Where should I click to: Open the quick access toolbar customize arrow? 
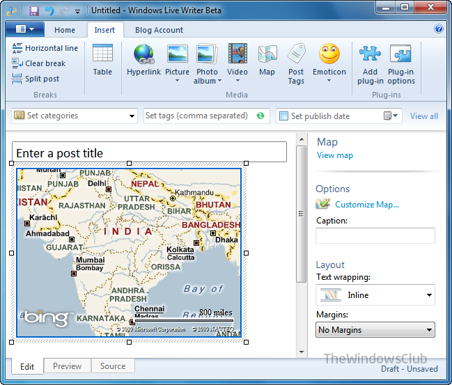pyautogui.click(x=77, y=12)
